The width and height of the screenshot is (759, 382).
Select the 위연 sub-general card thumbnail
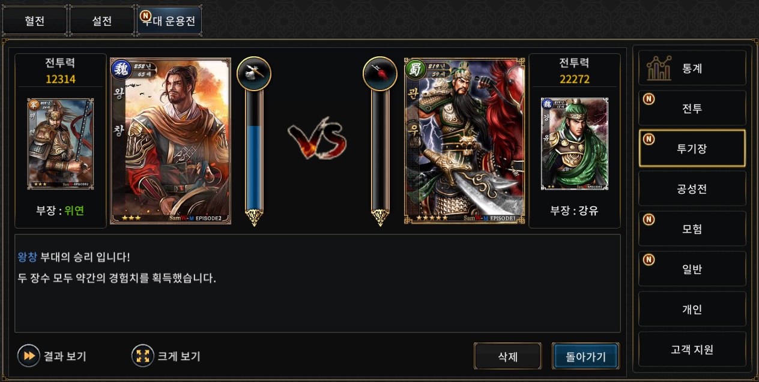point(60,144)
